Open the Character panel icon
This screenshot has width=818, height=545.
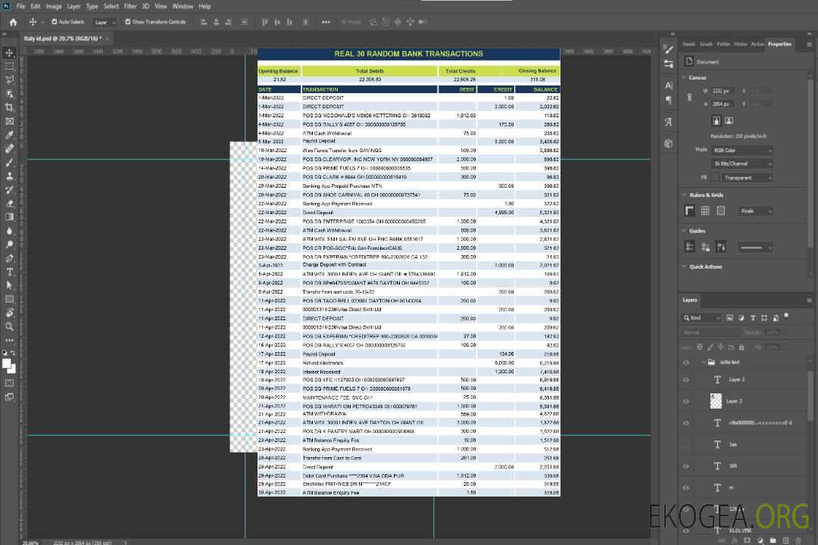pos(669,86)
